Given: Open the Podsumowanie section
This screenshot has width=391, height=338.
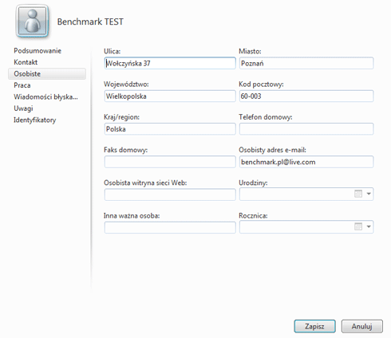Looking at the screenshot, I should point(38,51).
